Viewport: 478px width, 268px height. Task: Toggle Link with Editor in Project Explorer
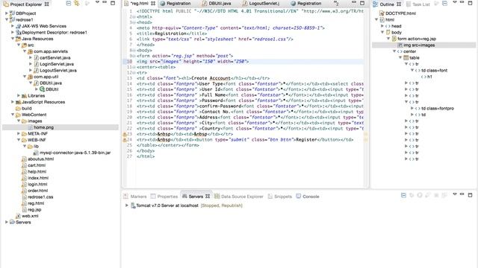pyautogui.click(x=77, y=3)
